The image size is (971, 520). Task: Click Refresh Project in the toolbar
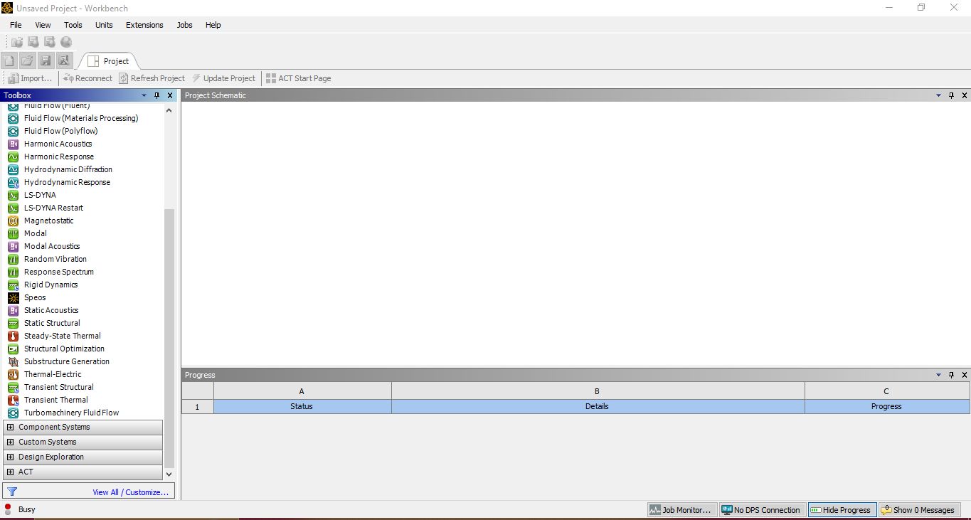click(x=152, y=78)
